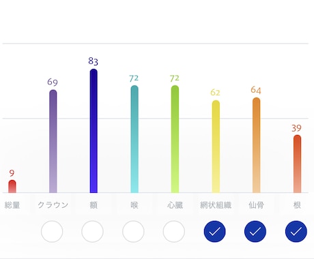This screenshot has width=314, height=259.
Task: Check the empty circle under 心臓
Action: (x=174, y=231)
